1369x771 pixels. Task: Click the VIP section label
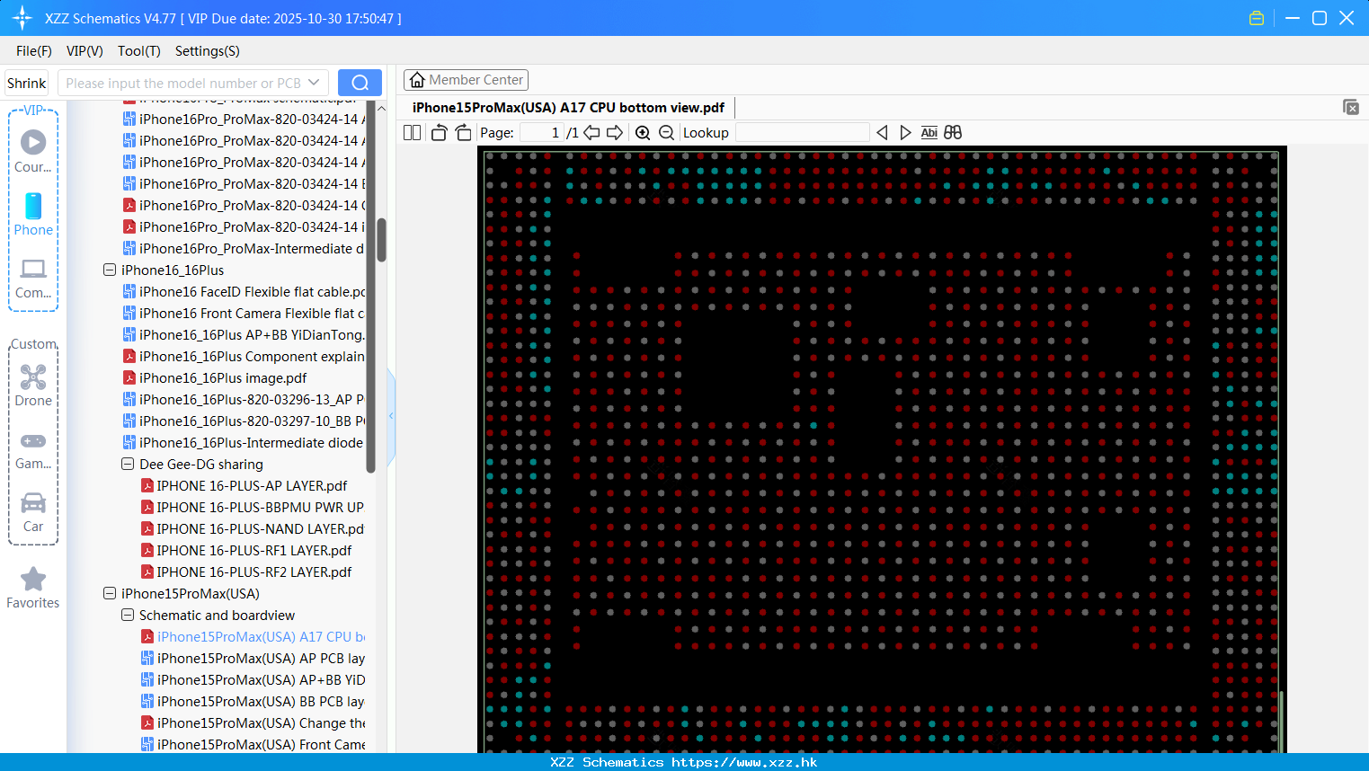[33, 110]
